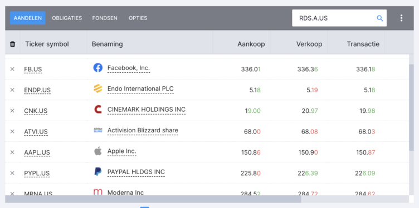Select the Aandelen tab

coord(28,18)
